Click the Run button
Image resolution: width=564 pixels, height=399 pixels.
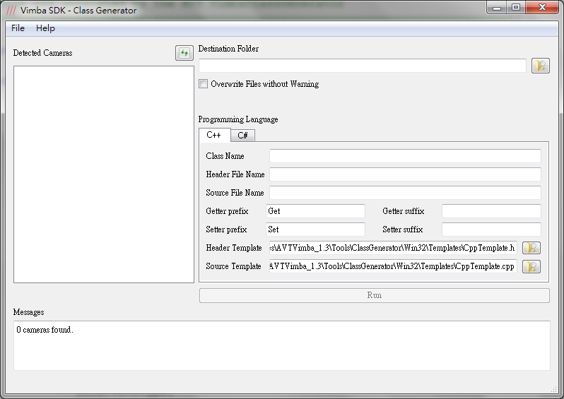pyautogui.click(x=375, y=295)
